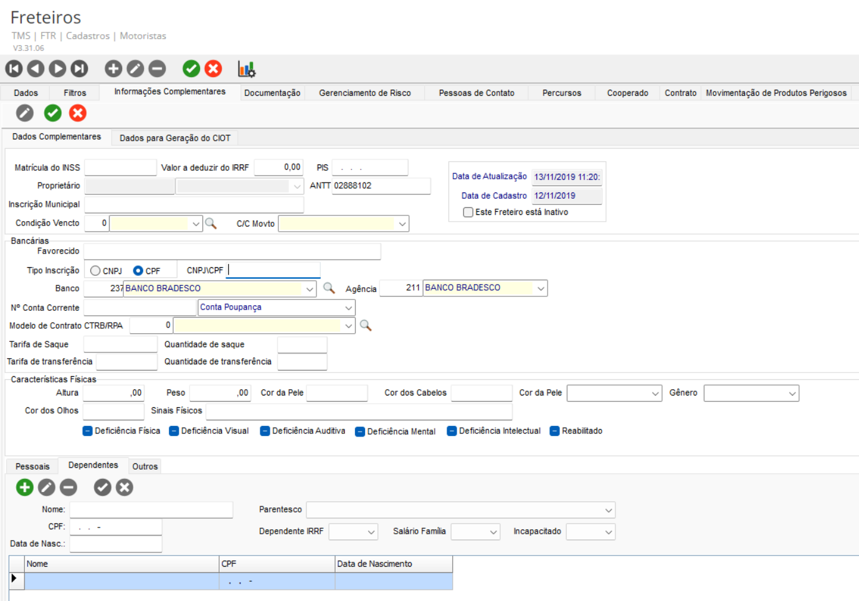Open Dados para Geração do CIOT tab
859x601 pixels.
pos(175,138)
